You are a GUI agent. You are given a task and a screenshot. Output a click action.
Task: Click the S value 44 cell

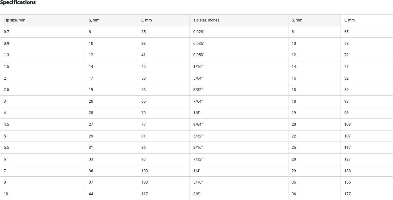(112, 194)
